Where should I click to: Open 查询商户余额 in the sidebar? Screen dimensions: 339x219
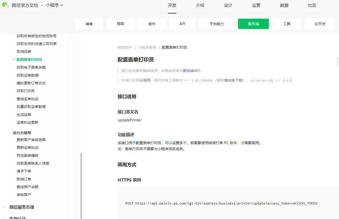[28, 187]
